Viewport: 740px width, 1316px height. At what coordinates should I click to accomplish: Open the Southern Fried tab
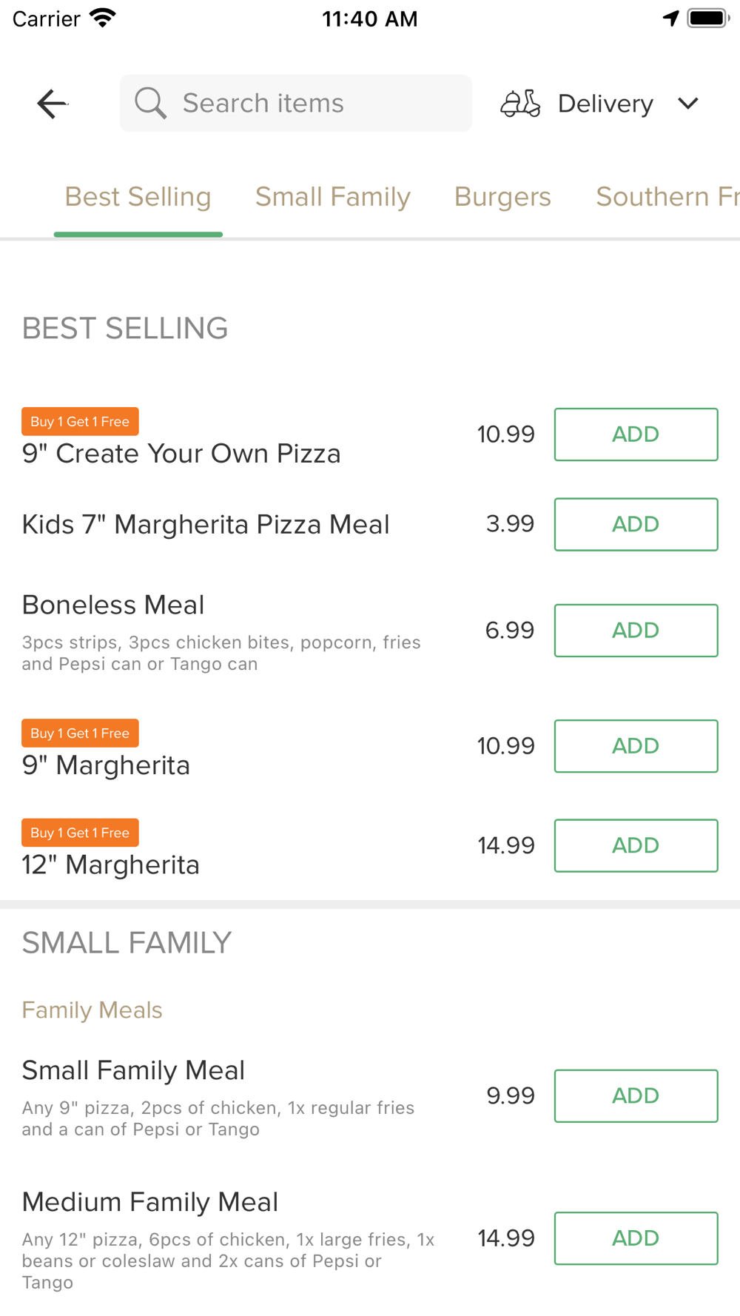(x=667, y=197)
